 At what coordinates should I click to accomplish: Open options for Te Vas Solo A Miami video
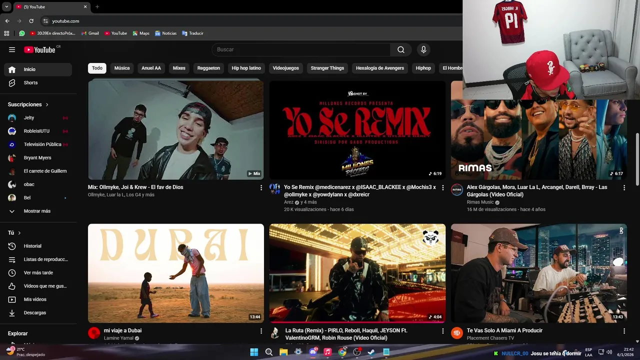coord(624,331)
